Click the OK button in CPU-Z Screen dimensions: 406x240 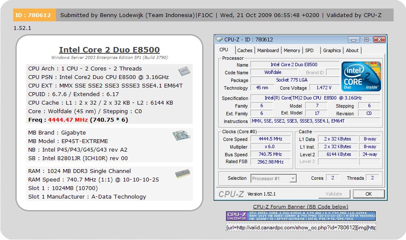(x=368, y=194)
